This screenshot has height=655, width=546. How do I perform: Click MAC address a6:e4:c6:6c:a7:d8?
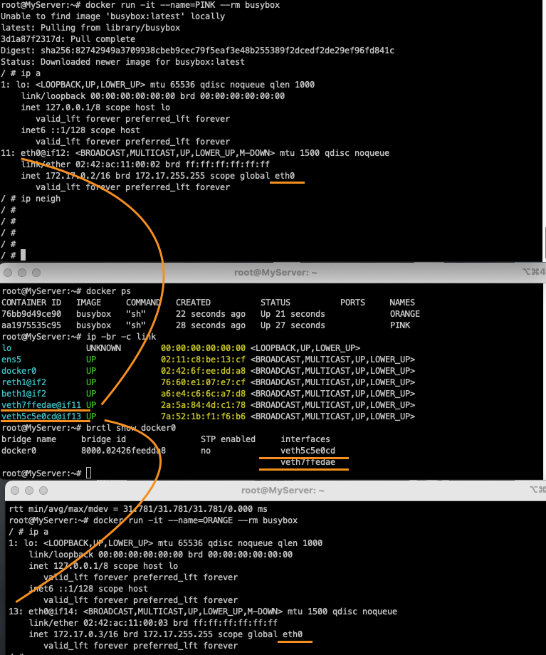click(203, 394)
